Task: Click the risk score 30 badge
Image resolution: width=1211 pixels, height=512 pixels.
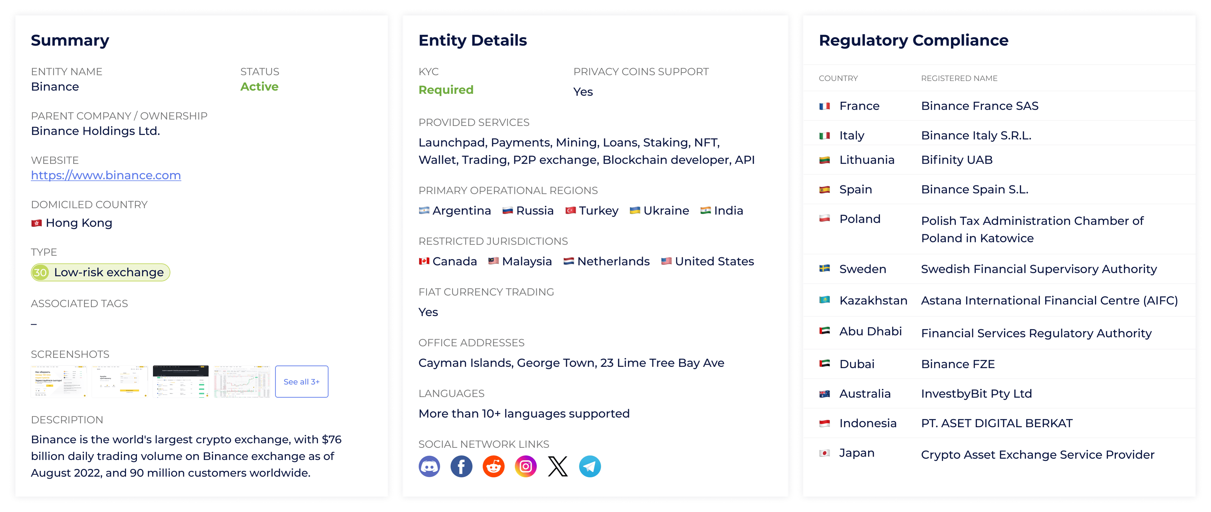Action: pos(41,272)
